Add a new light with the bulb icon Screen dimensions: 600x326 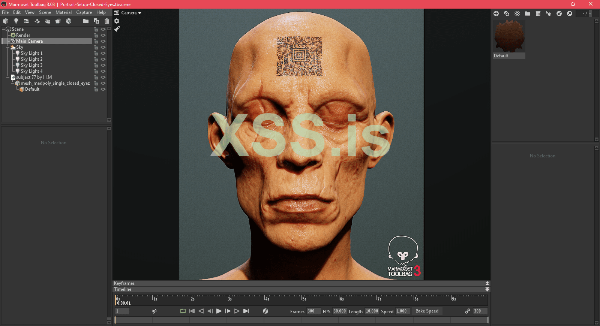pyautogui.click(x=16, y=21)
